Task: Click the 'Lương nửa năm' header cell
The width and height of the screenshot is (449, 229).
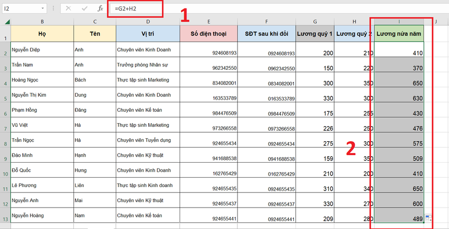Action: [399, 34]
